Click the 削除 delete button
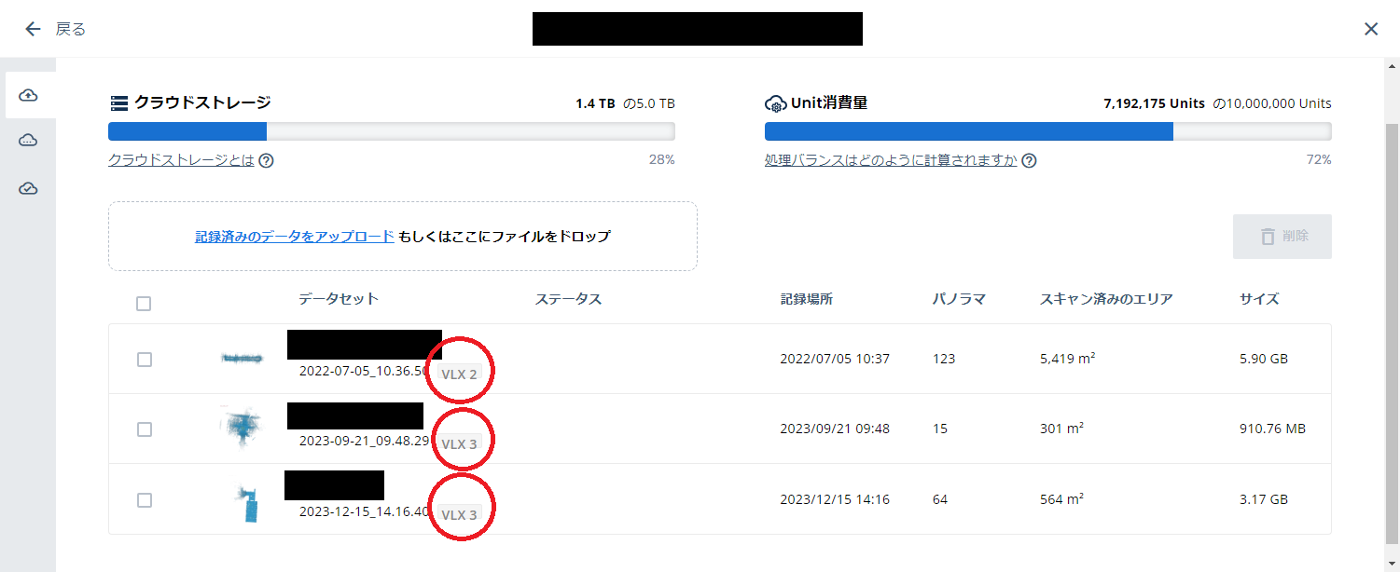 pyautogui.click(x=1282, y=237)
